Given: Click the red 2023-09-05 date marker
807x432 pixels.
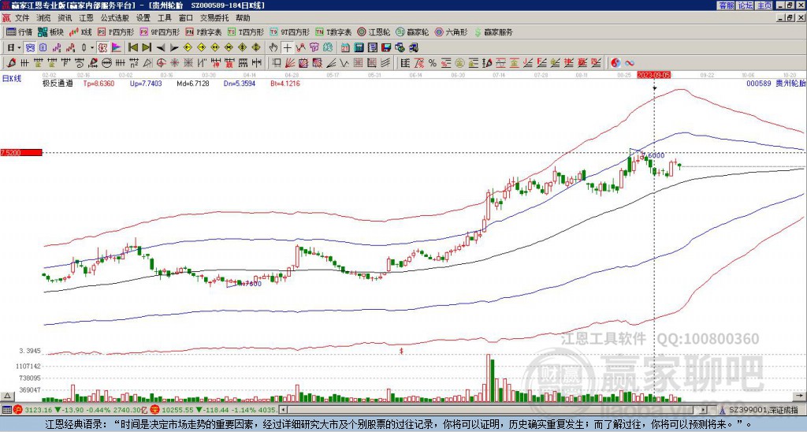Looking at the screenshot, I should [654, 75].
